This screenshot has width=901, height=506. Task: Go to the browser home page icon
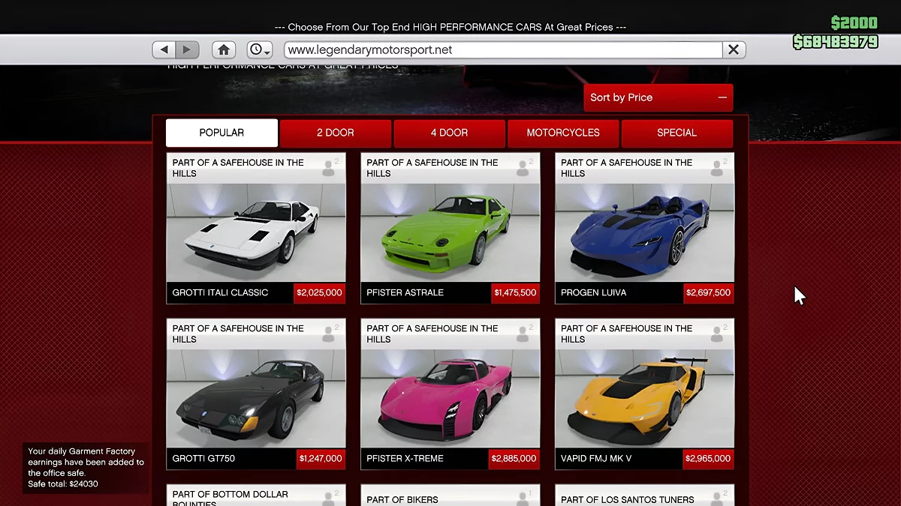(x=223, y=49)
